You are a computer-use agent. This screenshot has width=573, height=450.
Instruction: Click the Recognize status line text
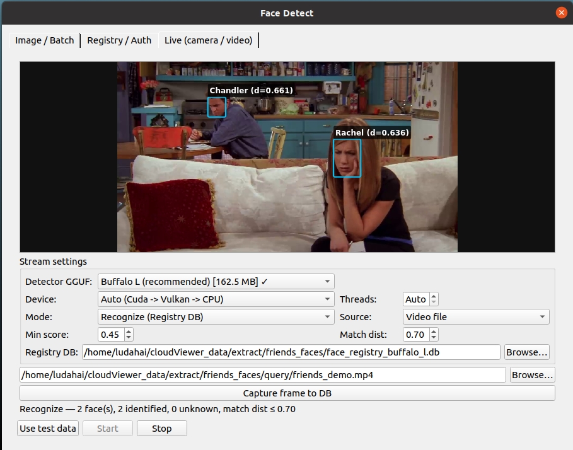tap(158, 409)
